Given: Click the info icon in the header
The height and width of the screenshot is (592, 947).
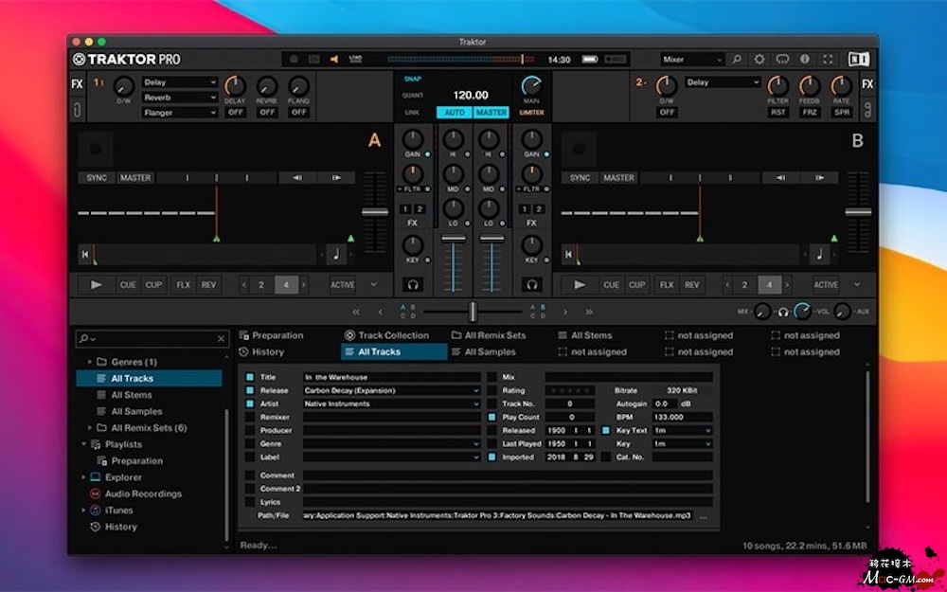Looking at the screenshot, I should tap(805, 59).
